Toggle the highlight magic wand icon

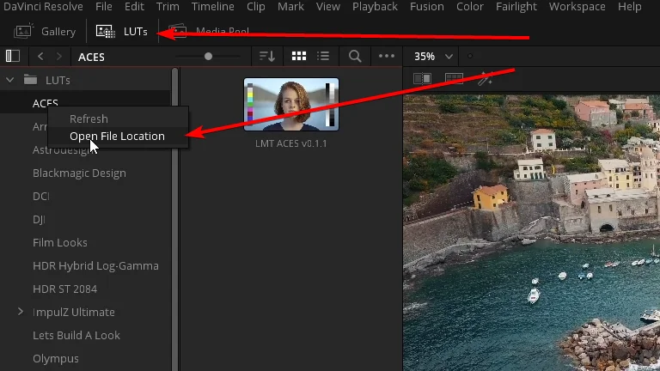coord(486,79)
